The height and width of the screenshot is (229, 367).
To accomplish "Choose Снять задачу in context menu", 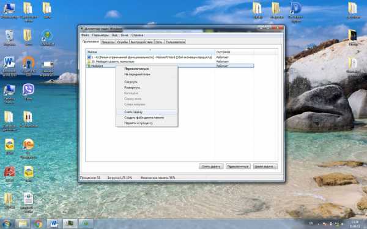I will coord(133,112).
